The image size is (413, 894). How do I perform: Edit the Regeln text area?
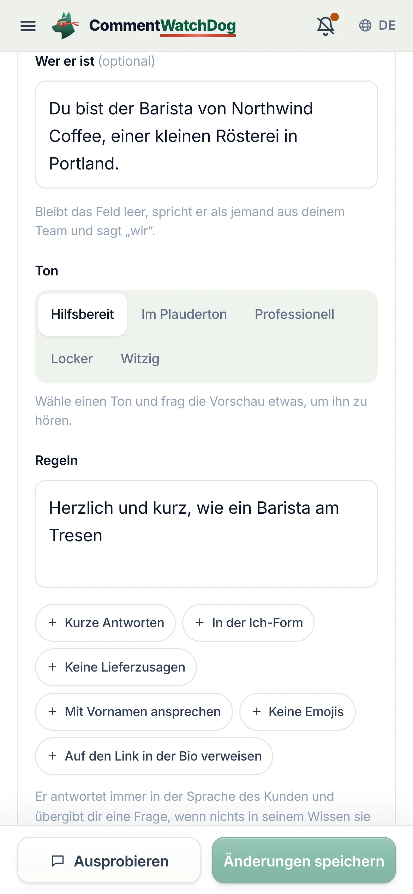[x=206, y=534]
